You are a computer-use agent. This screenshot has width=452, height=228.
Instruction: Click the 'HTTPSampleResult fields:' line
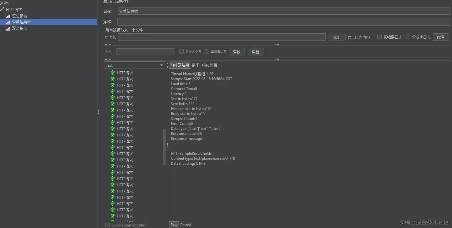tap(191, 154)
